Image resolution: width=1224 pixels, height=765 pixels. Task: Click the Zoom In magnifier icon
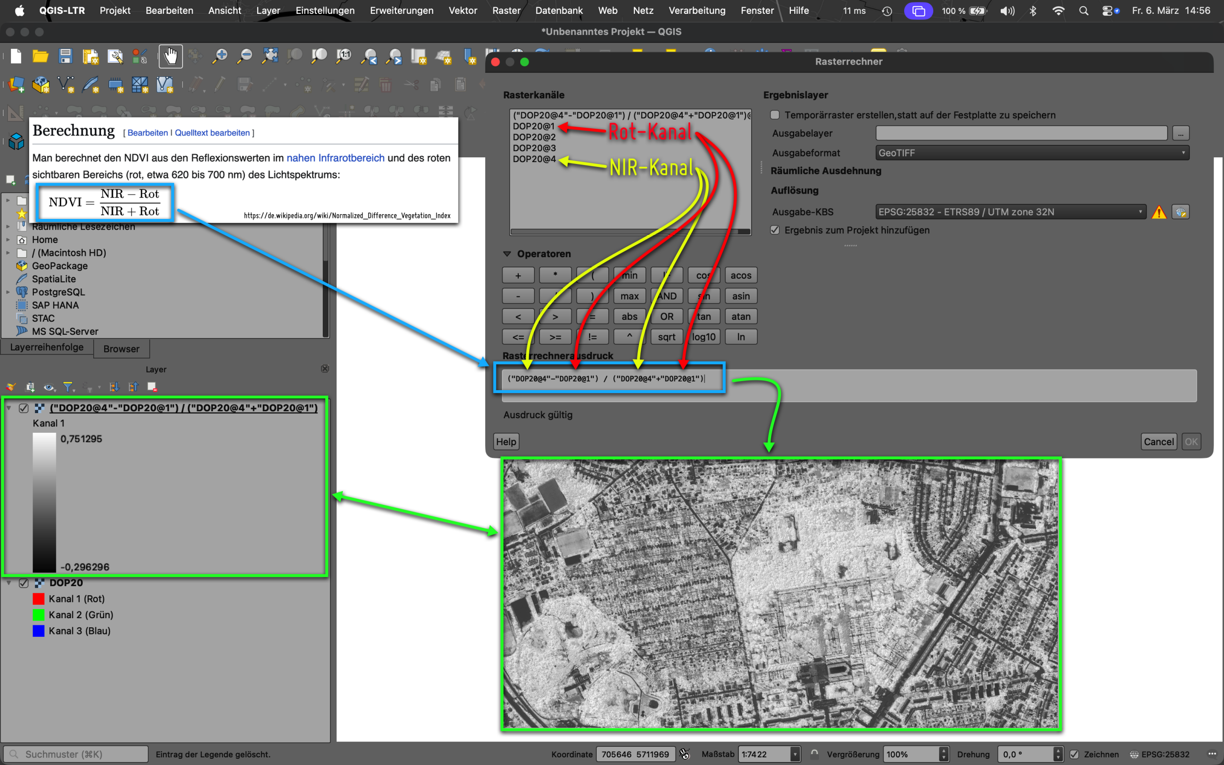[x=220, y=56]
